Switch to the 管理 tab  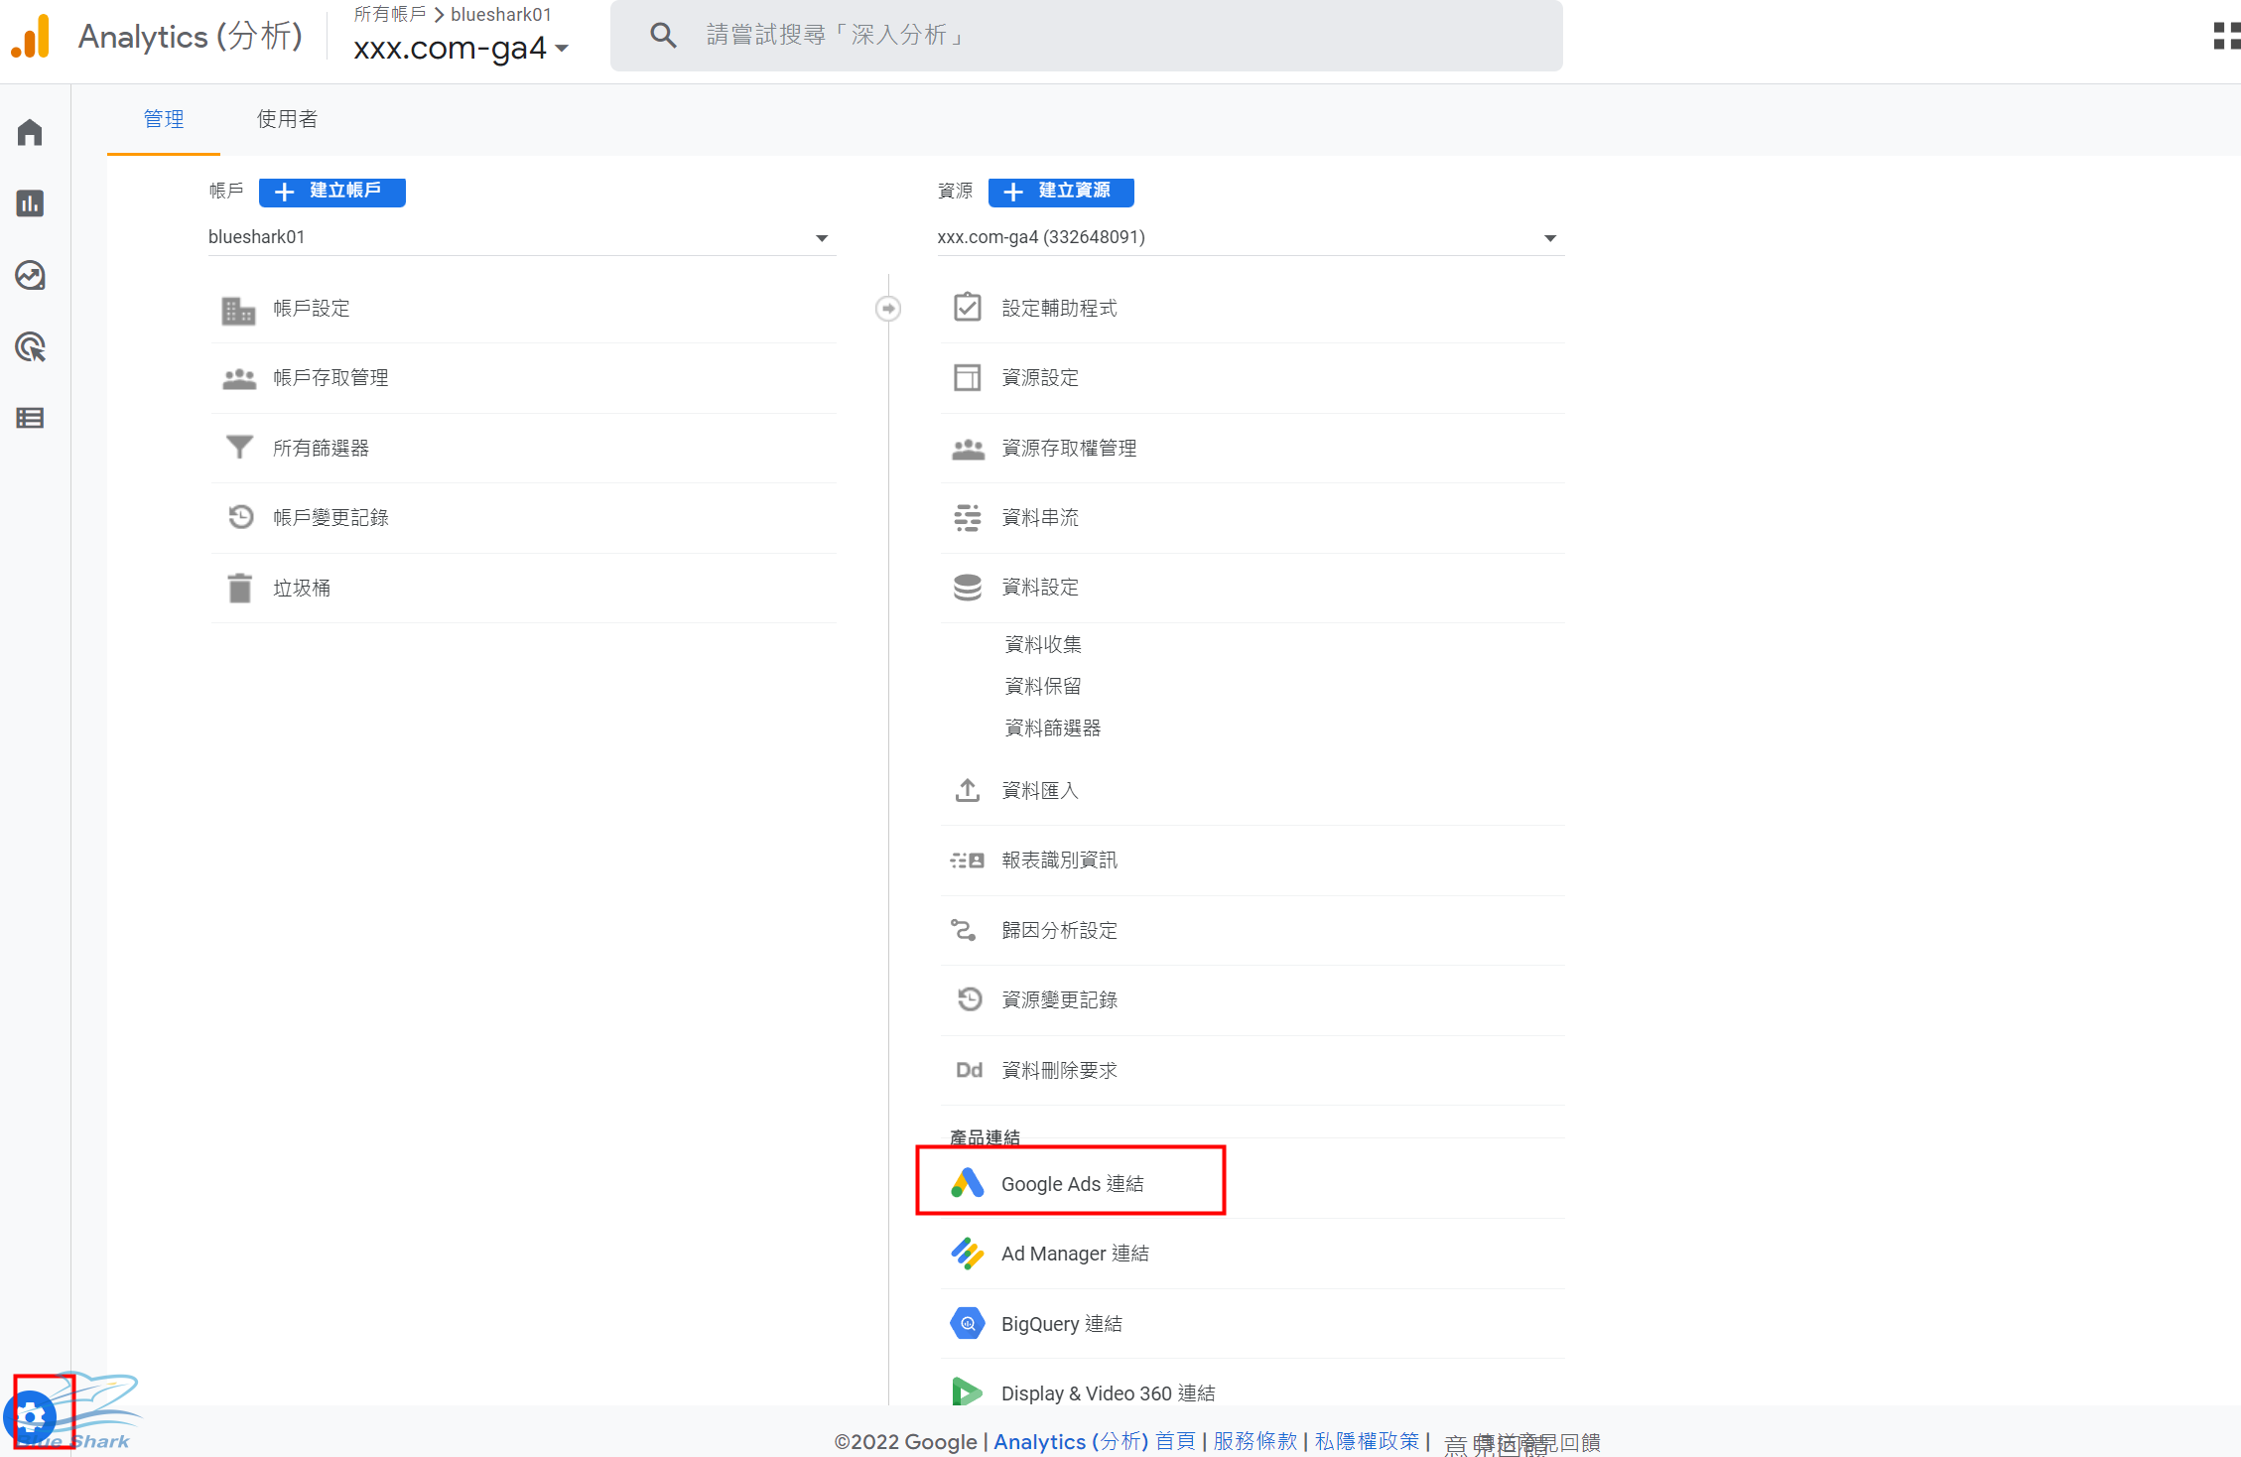coord(164,119)
